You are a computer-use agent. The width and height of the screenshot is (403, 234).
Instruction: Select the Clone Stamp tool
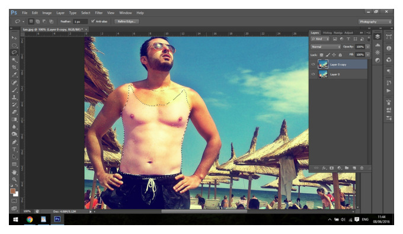(14, 97)
